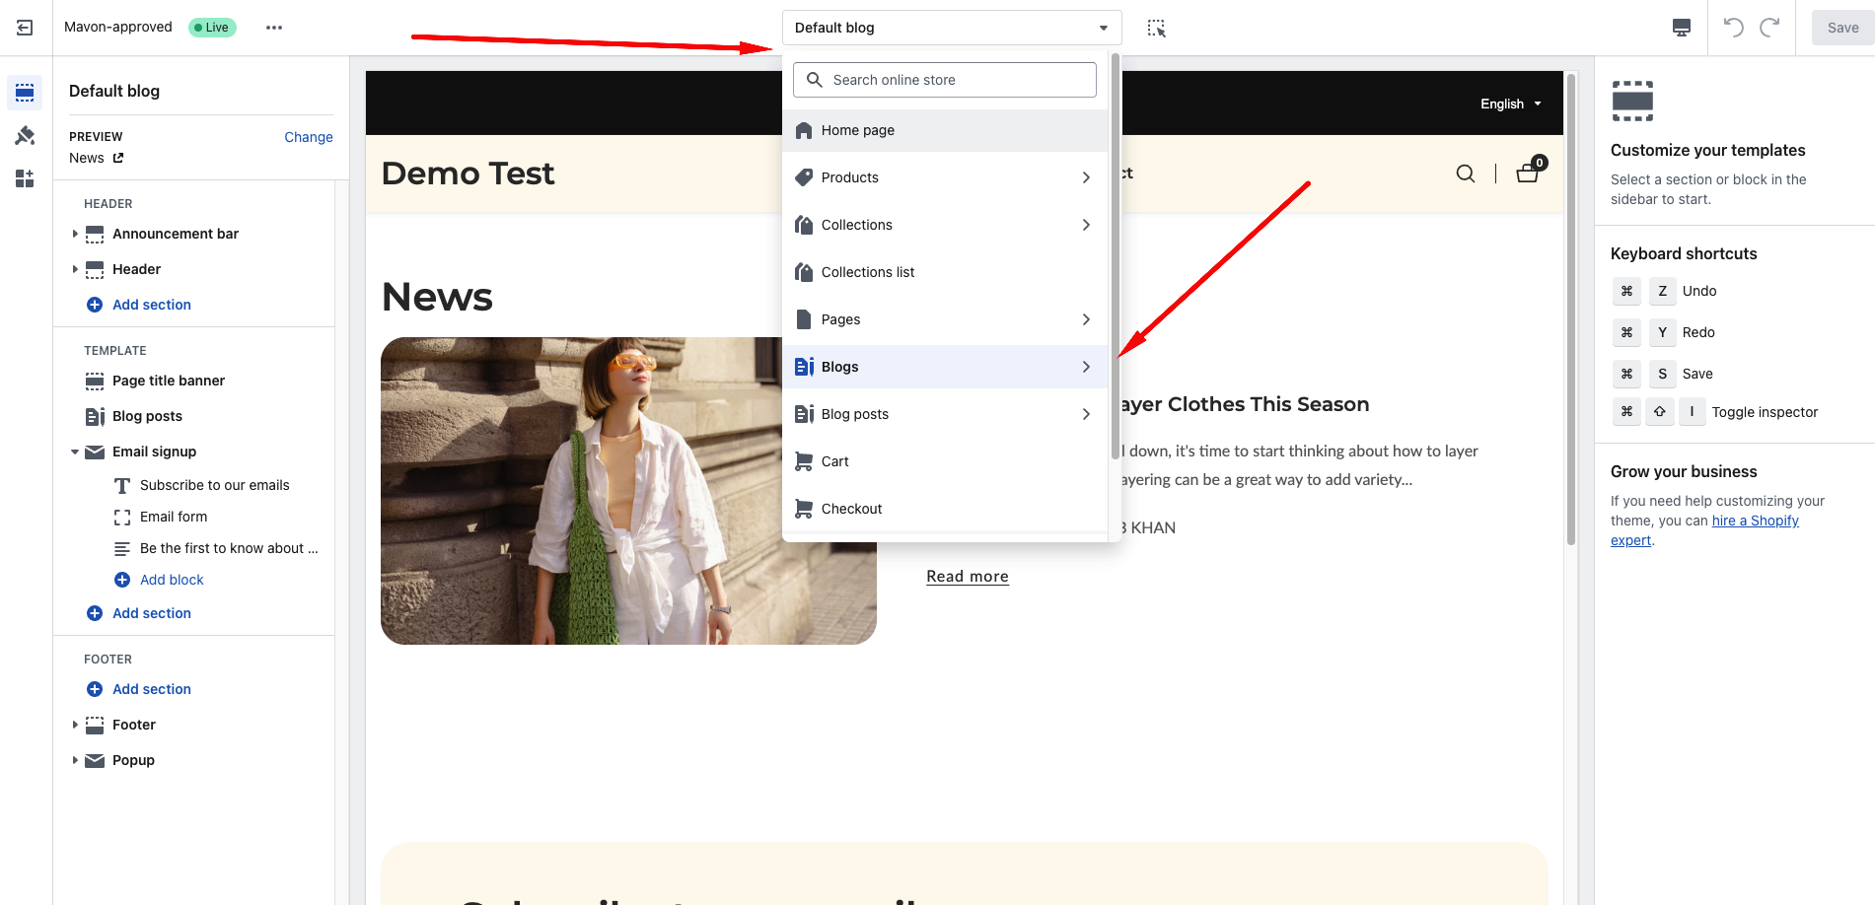1875x905 pixels.
Task: Select Home page from the navigation menu
Action: [857, 129]
